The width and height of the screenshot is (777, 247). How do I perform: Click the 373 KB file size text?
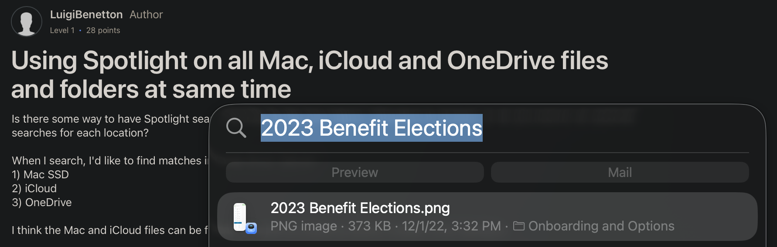point(369,226)
